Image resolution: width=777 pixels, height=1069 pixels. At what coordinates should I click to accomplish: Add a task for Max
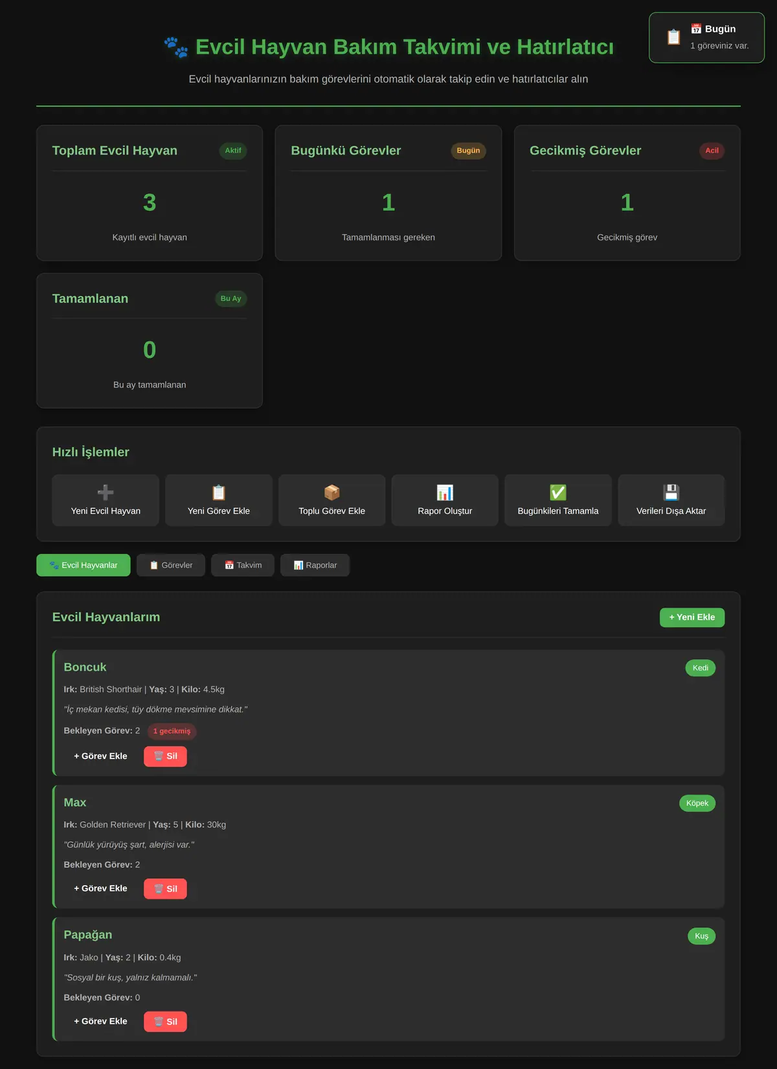pyautogui.click(x=100, y=888)
